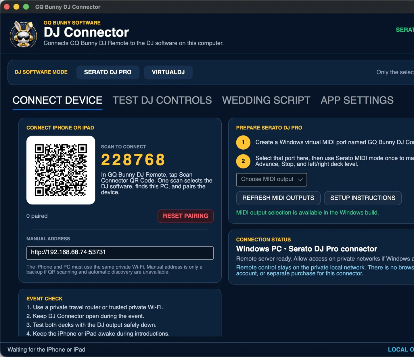Click 'Windows PC · Serato DJ Pro connector' heading
The image size is (414, 357).
pos(306,249)
